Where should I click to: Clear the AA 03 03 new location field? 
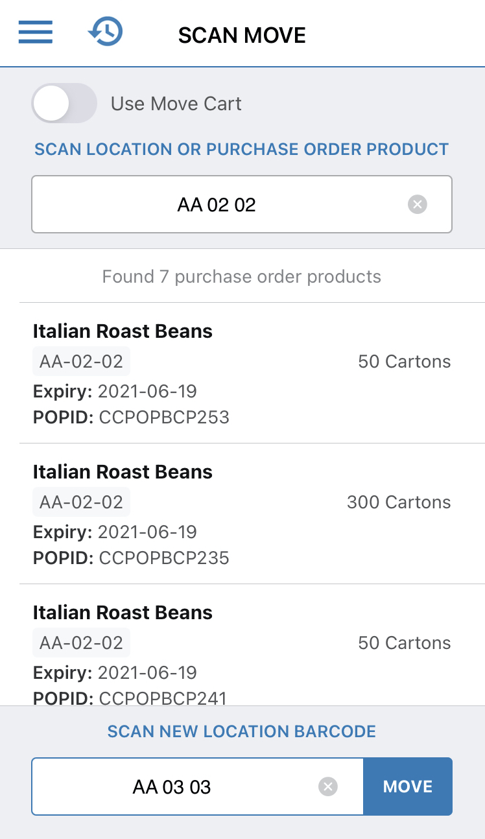pyautogui.click(x=328, y=786)
